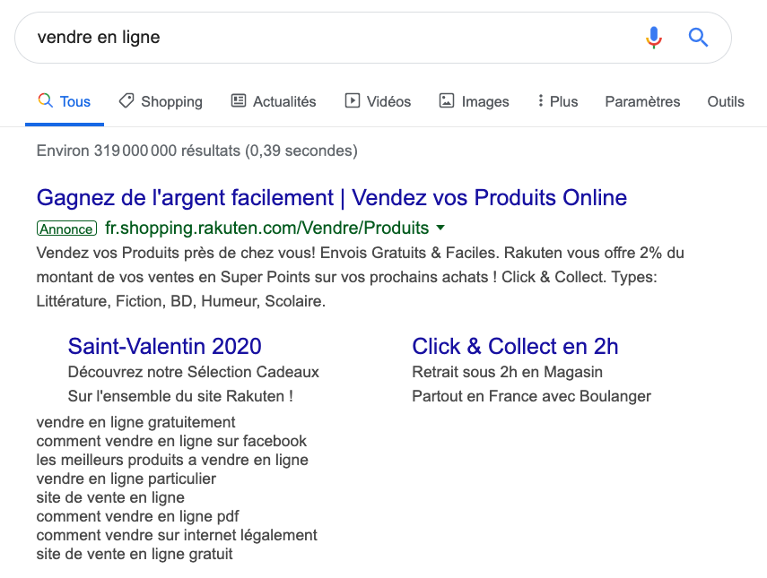
Task: Select suggestion site de vente en ligne gratuit
Action: [135, 554]
